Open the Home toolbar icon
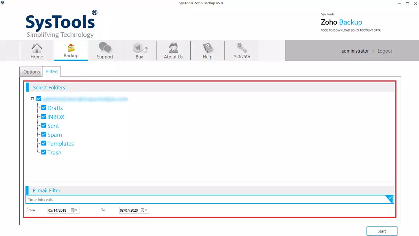Screen dimensions: 419x236 tap(36, 48)
